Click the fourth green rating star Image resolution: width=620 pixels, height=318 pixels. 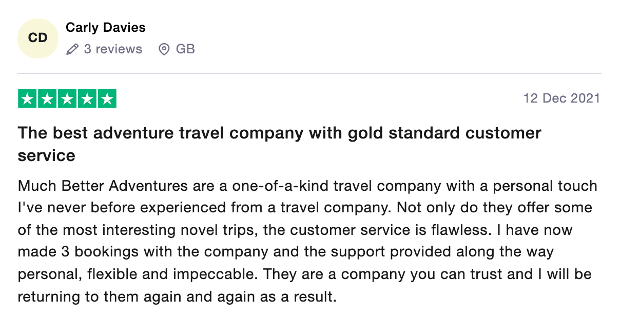[87, 98]
